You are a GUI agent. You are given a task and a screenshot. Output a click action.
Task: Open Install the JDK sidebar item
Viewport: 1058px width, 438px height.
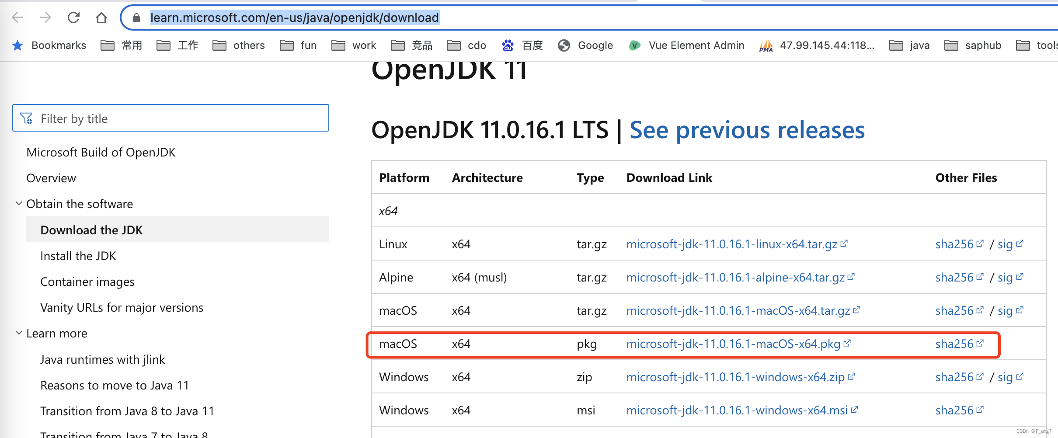click(78, 256)
